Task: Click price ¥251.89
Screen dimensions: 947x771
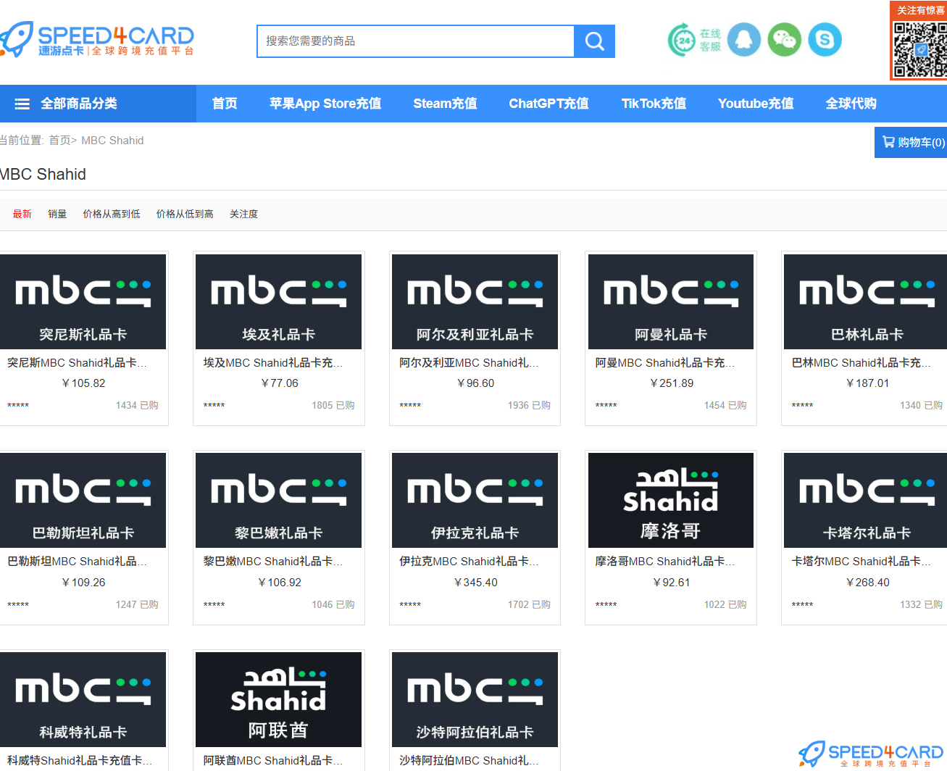Action: pos(672,383)
